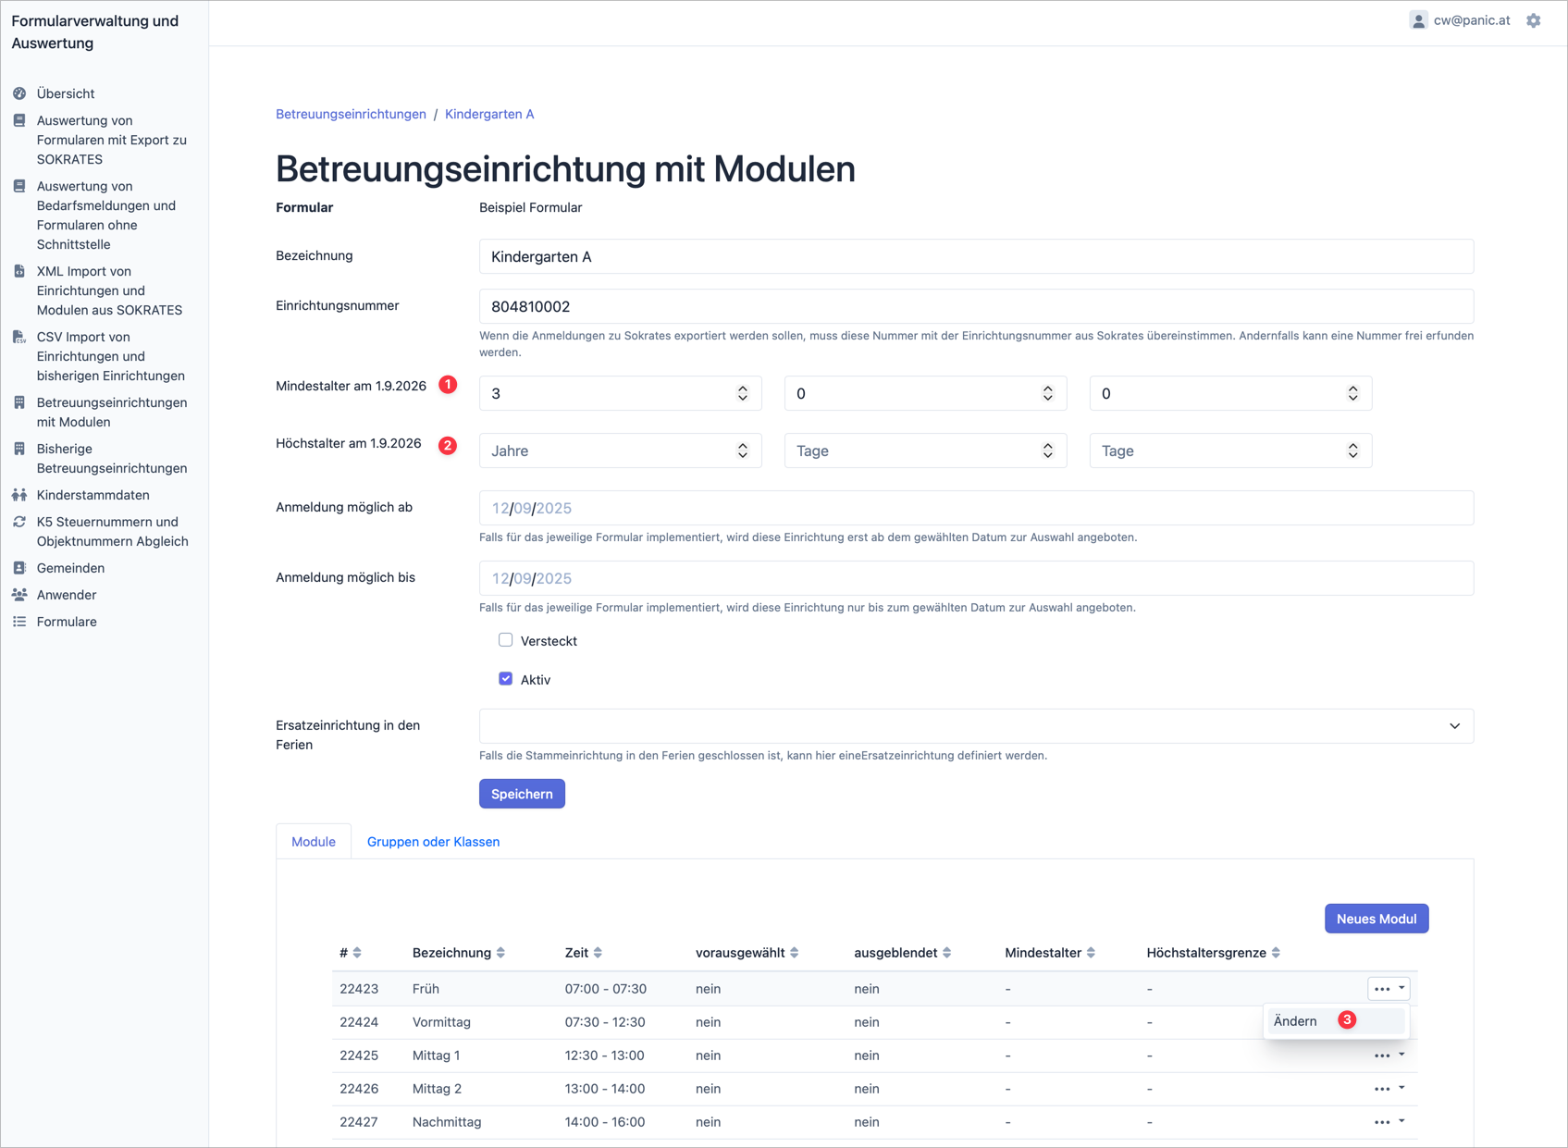Select Ändern from the open row menu
Screen dimensions: 1568x1148
pyautogui.click(x=1295, y=1021)
